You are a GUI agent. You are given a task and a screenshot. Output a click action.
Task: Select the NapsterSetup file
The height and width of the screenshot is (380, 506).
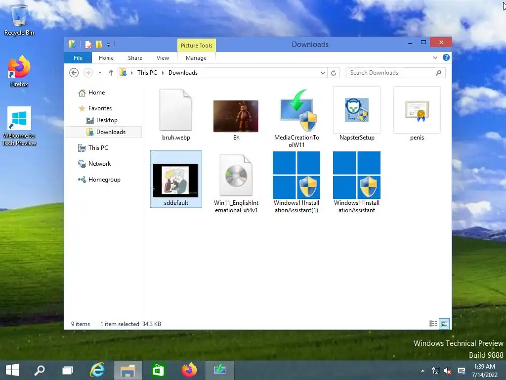coord(357,114)
